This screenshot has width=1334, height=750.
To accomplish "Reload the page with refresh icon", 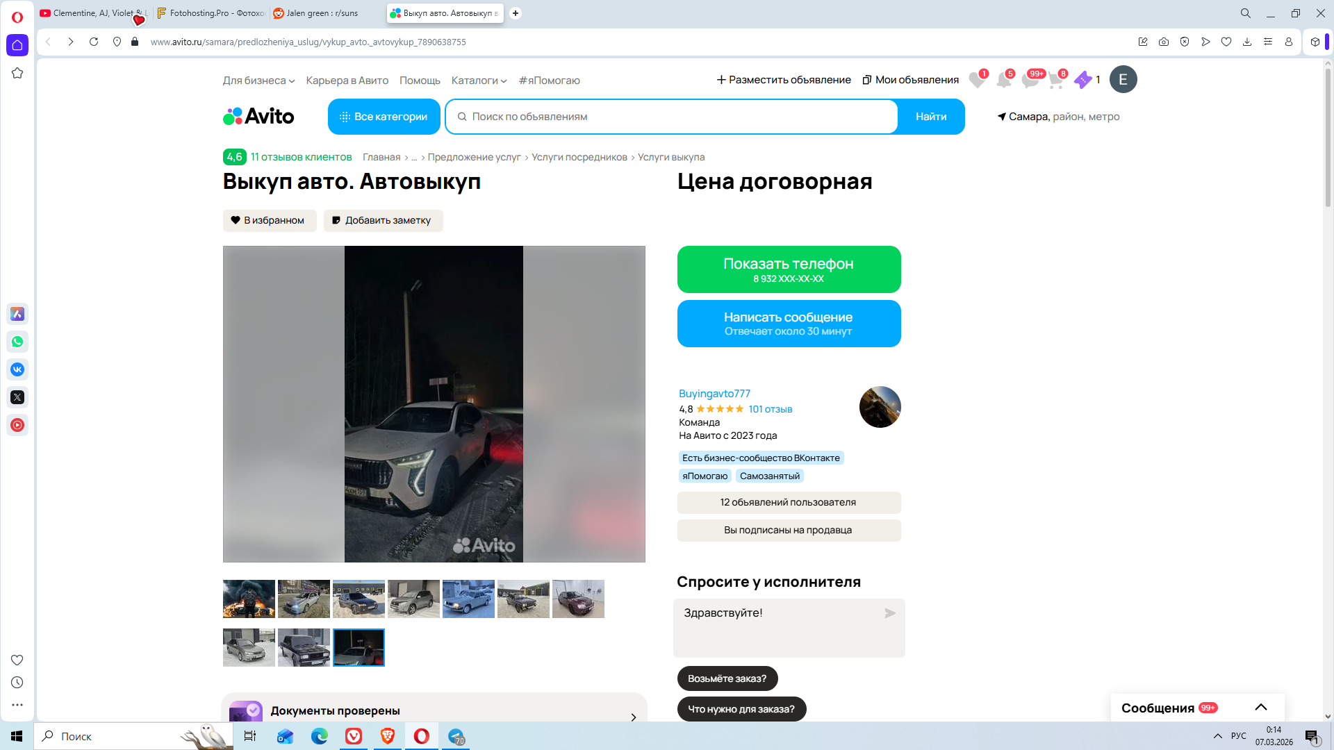I will (x=94, y=42).
